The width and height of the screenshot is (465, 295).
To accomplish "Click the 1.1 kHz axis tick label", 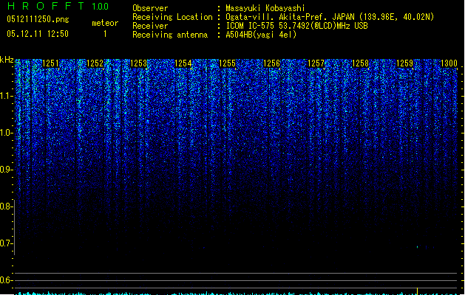I will pyautogui.click(x=7, y=96).
